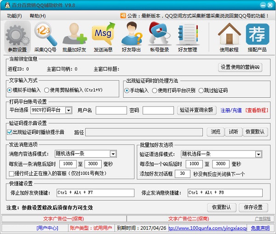
Task: Open [查看教程] red link
Action: pos(257,110)
